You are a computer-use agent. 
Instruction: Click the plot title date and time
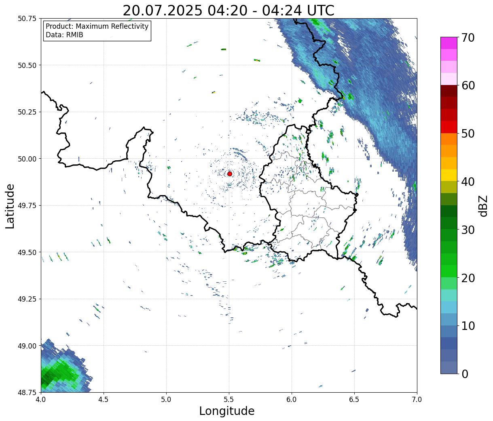coord(229,11)
